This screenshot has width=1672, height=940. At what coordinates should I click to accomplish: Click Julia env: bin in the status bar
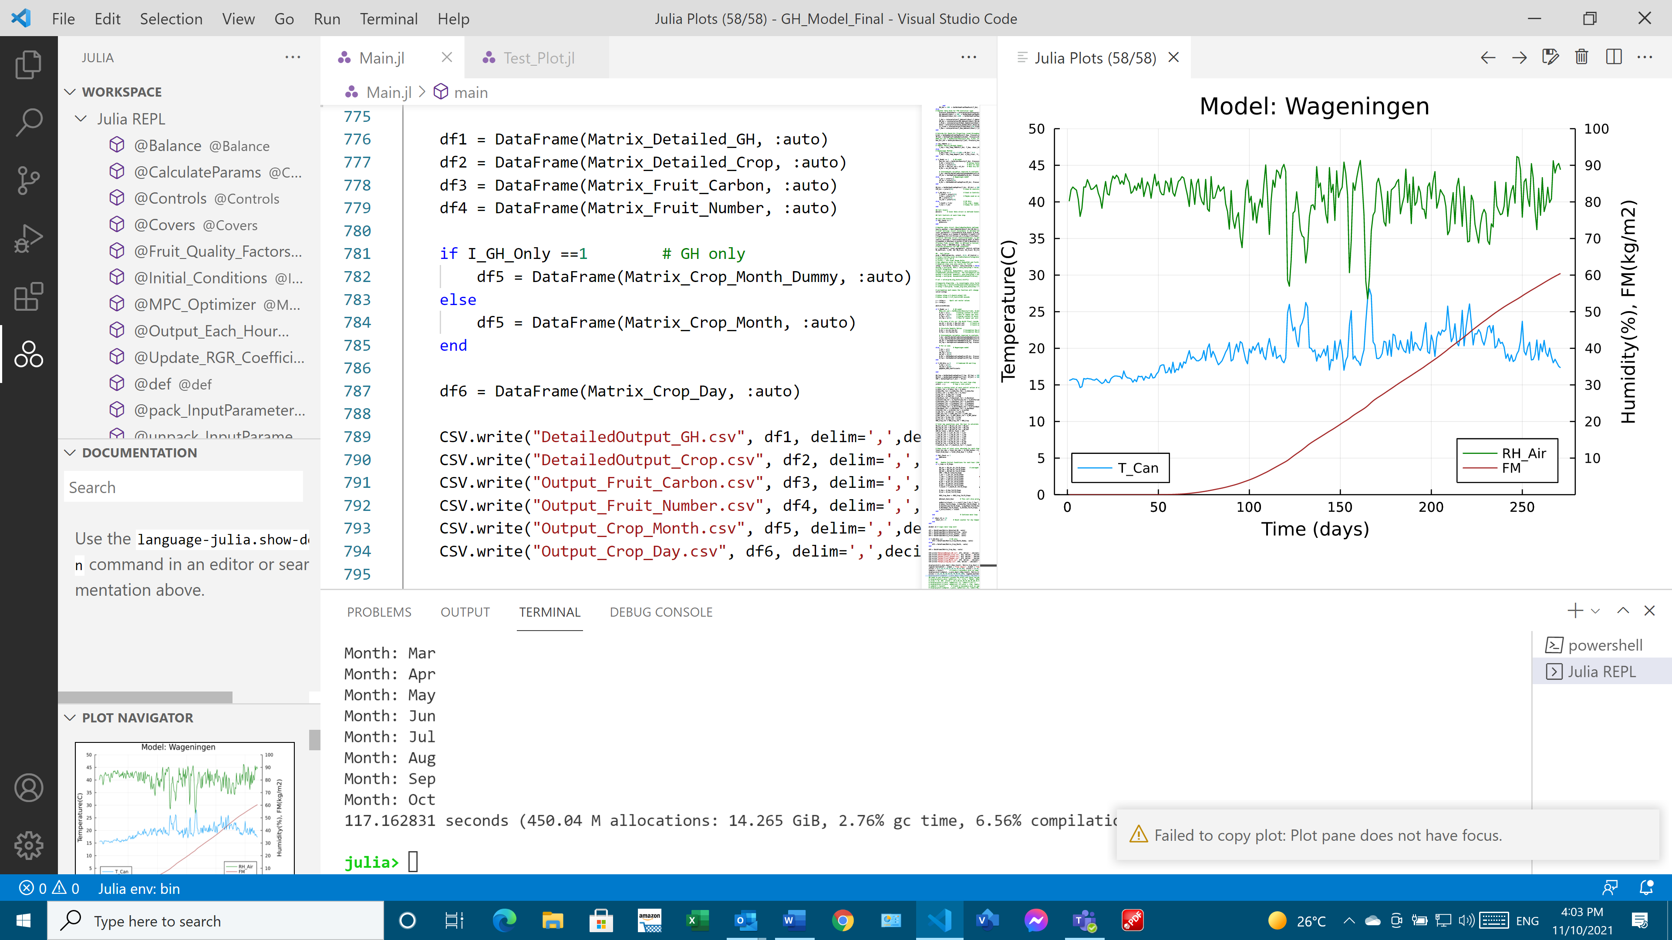[x=139, y=889]
